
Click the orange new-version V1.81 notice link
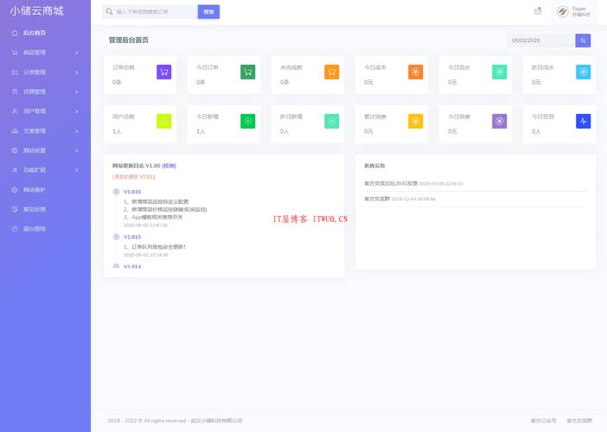(133, 177)
